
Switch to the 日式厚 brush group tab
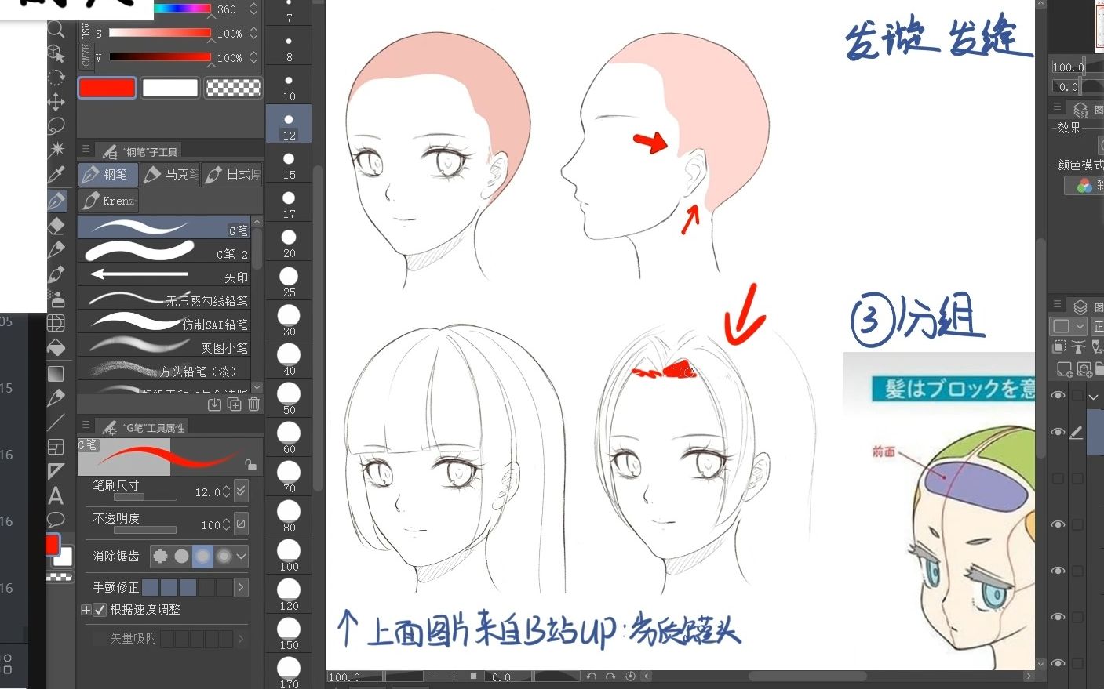point(232,174)
